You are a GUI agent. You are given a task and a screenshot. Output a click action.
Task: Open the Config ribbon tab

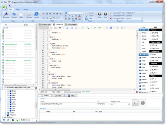pyautogui.click(x=26, y=9)
